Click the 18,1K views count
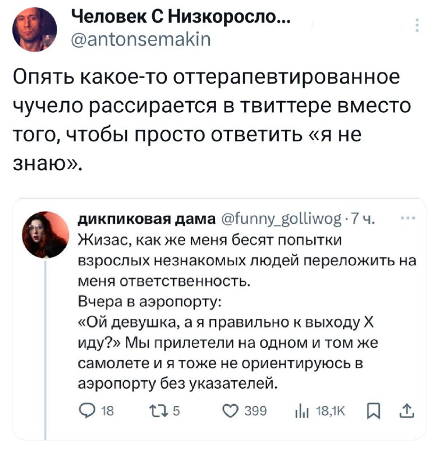The height and width of the screenshot is (449, 435). [x=330, y=411]
